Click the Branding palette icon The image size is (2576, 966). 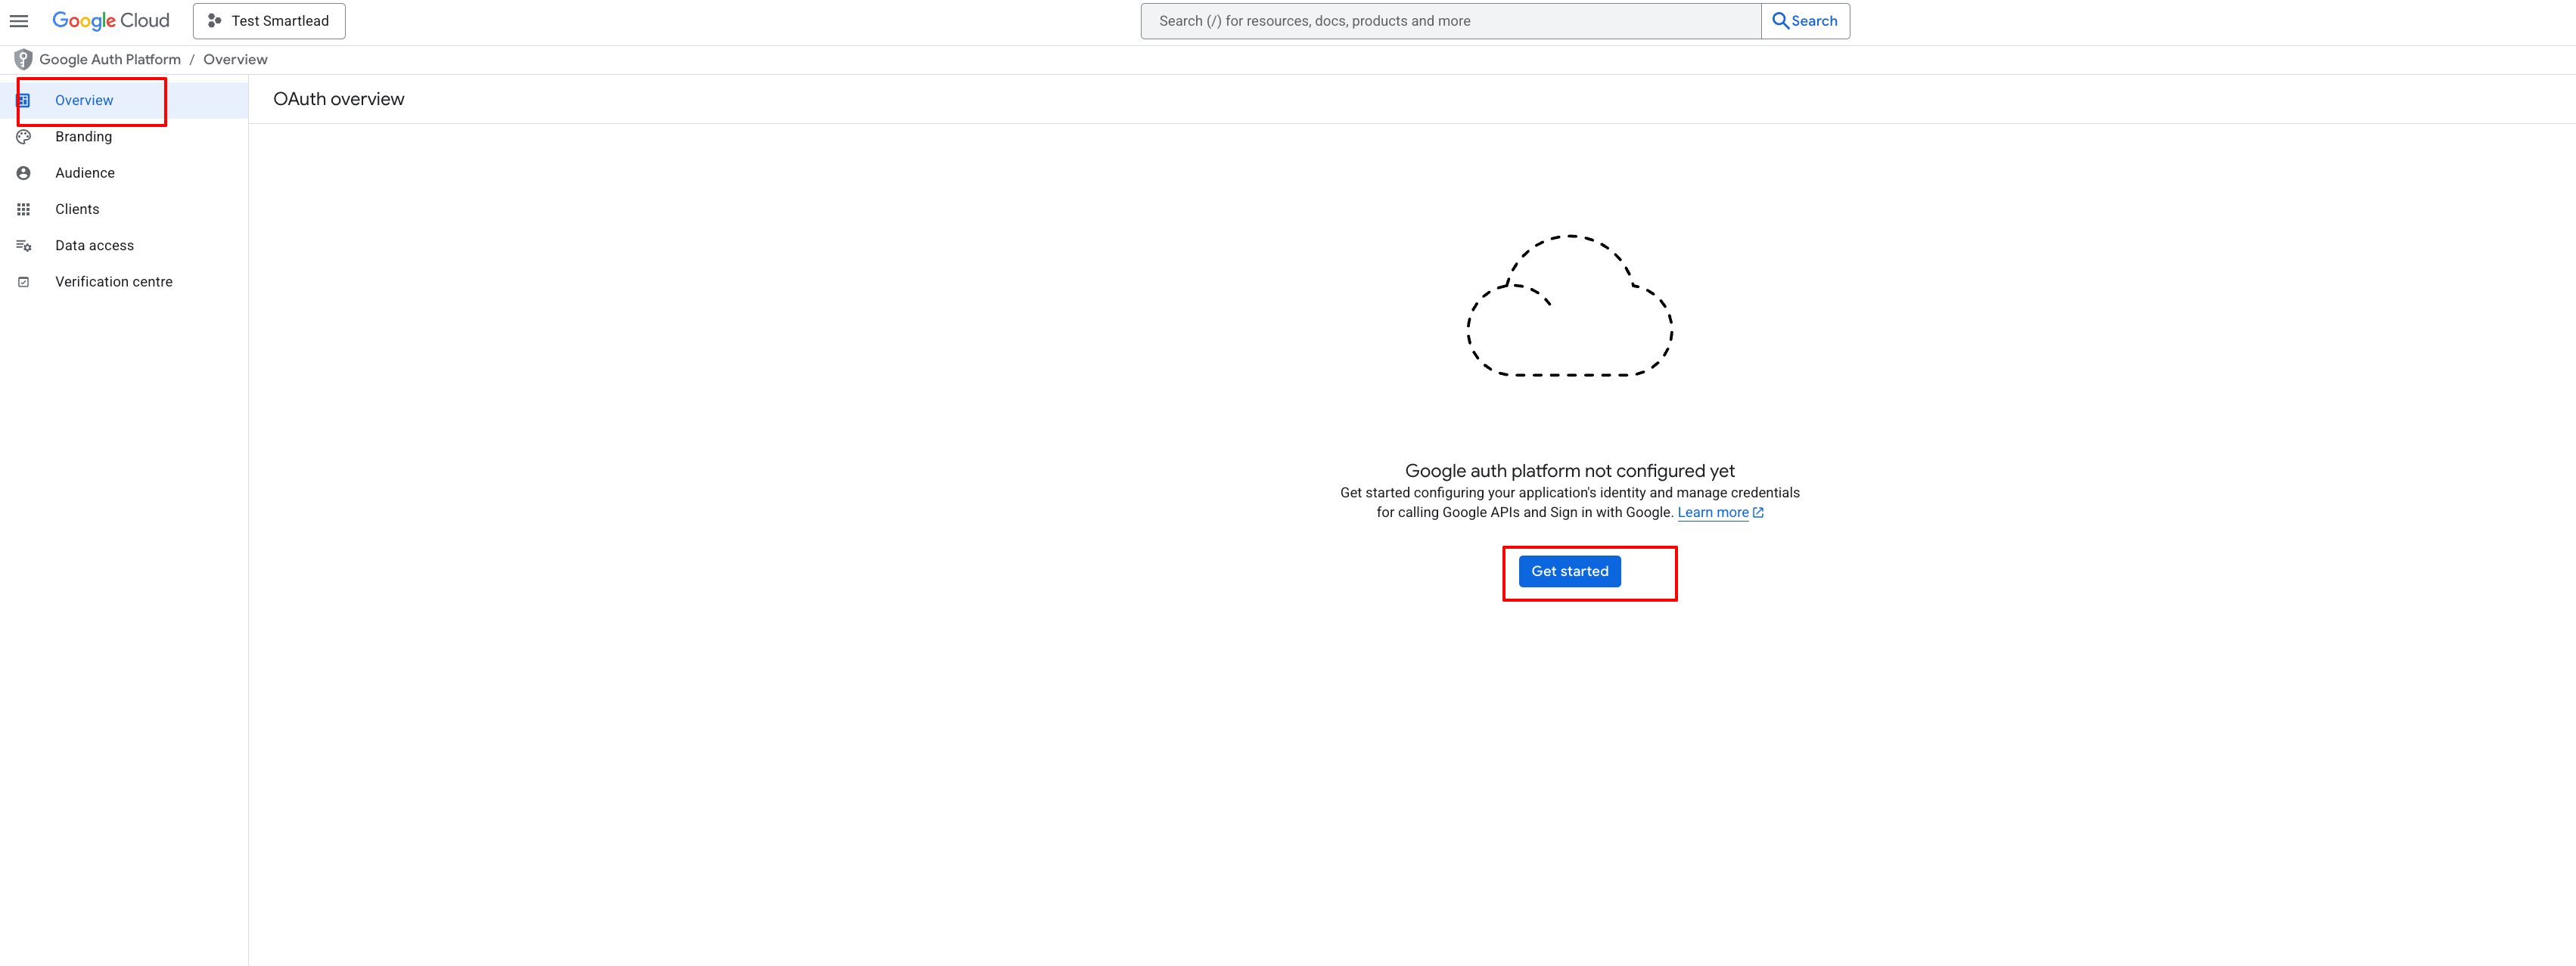coord(24,137)
